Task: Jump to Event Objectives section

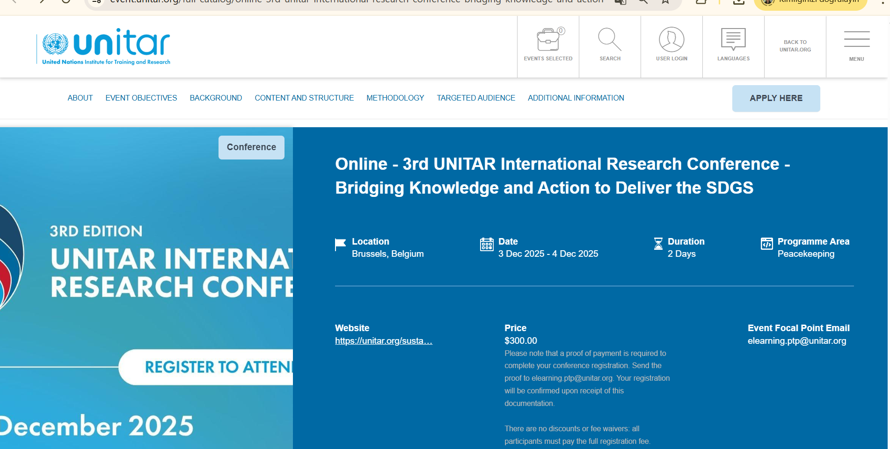Action: point(141,98)
